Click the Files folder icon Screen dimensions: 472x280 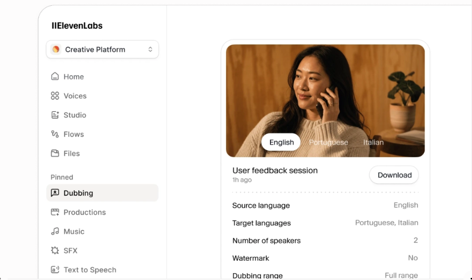pyautogui.click(x=55, y=153)
